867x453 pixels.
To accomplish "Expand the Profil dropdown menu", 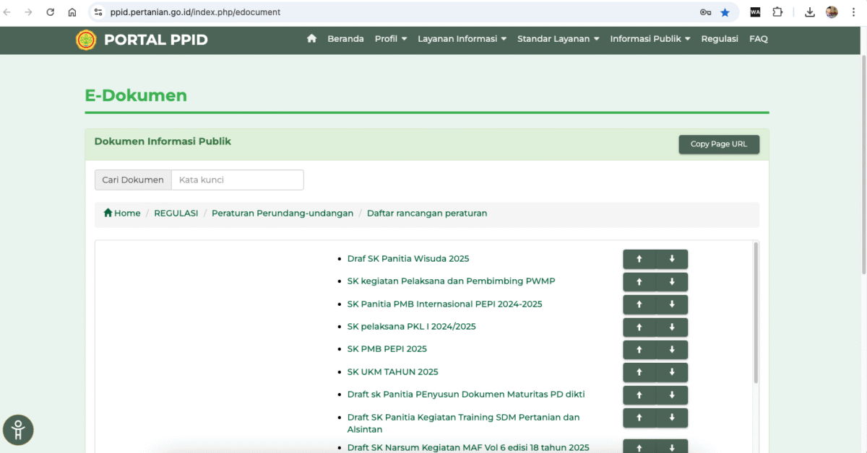I will (391, 39).
